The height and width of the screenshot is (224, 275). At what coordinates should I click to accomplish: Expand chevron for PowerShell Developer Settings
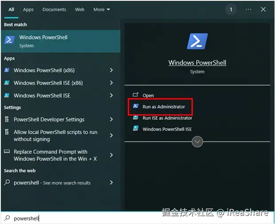pos(111,120)
